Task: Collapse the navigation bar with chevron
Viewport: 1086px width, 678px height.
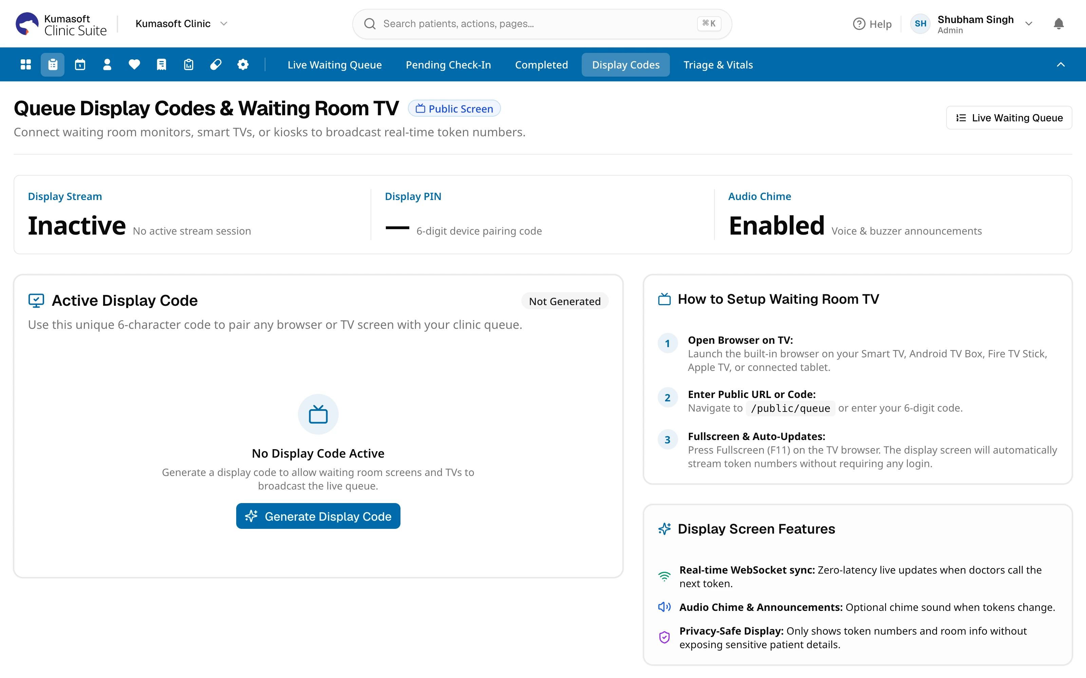Action: coord(1061,64)
